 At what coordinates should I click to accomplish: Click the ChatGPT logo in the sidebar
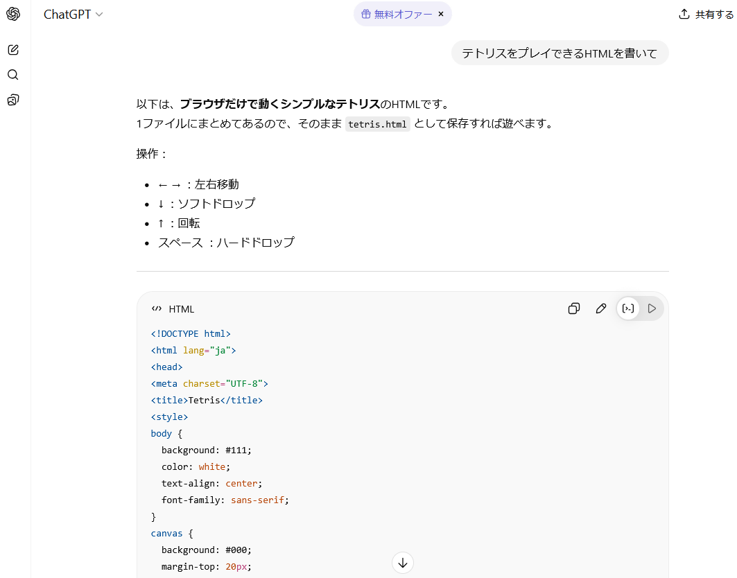(x=13, y=15)
